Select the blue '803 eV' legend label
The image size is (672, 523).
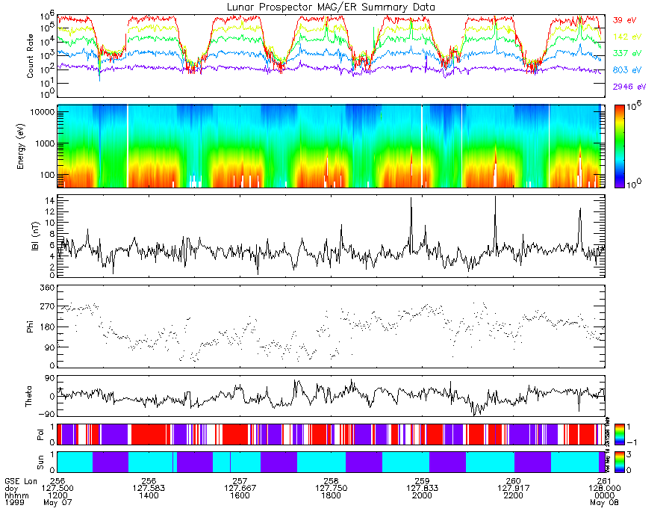click(x=627, y=70)
